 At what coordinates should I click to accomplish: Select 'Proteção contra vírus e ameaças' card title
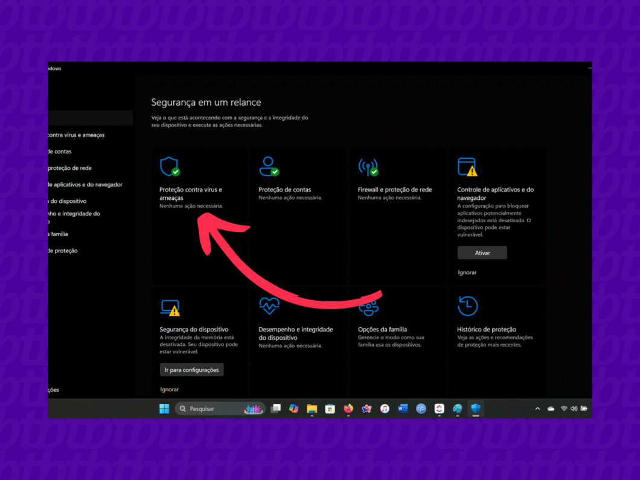click(x=191, y=194)
